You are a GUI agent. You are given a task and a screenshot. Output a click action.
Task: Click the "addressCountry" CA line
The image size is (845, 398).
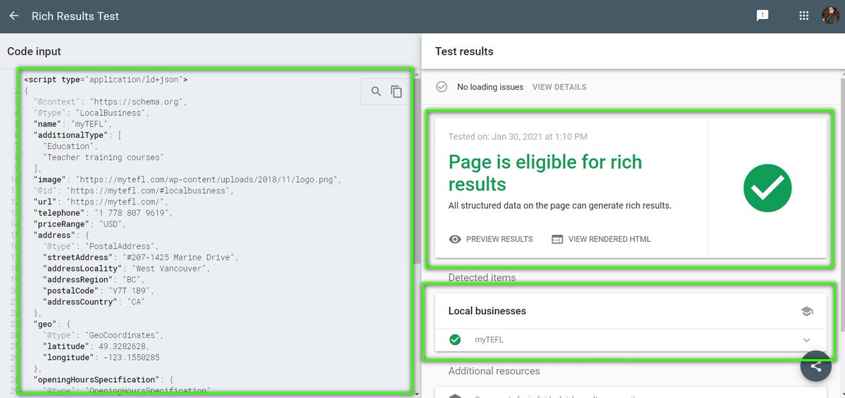[95, 302]
